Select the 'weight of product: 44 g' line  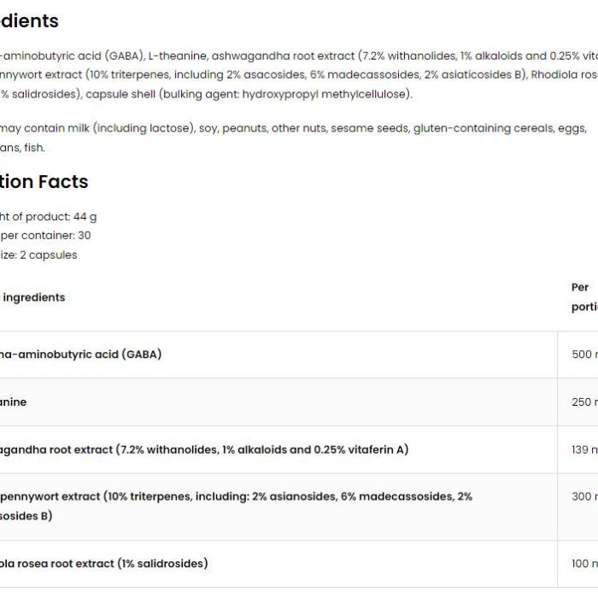click(48, 217)
